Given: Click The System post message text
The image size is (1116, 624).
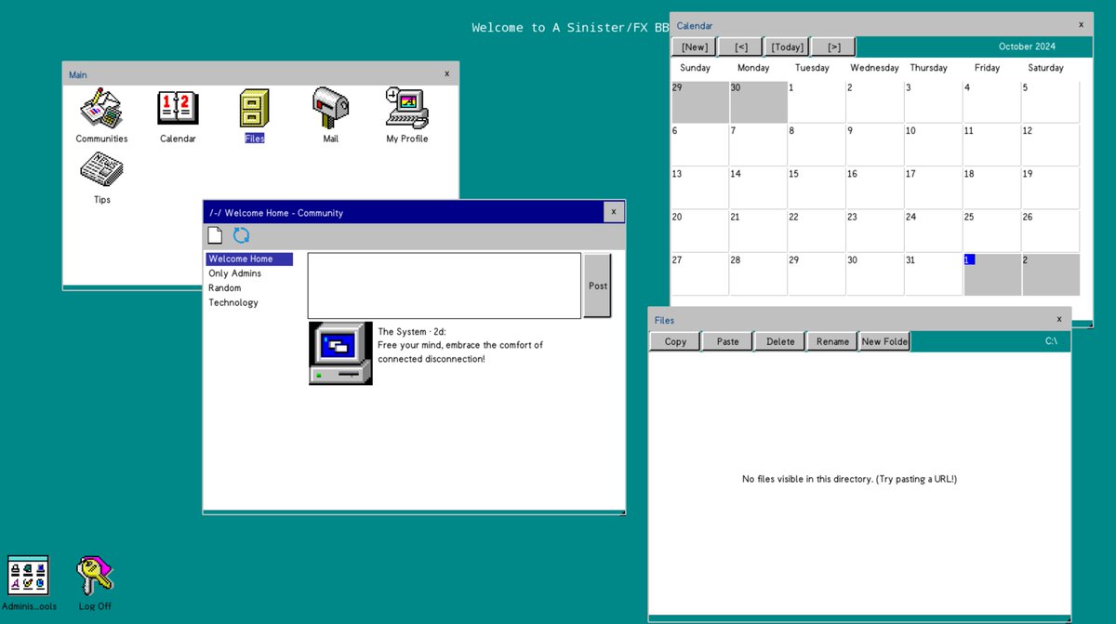Looking at the screenshot, I should pos(460,352).
